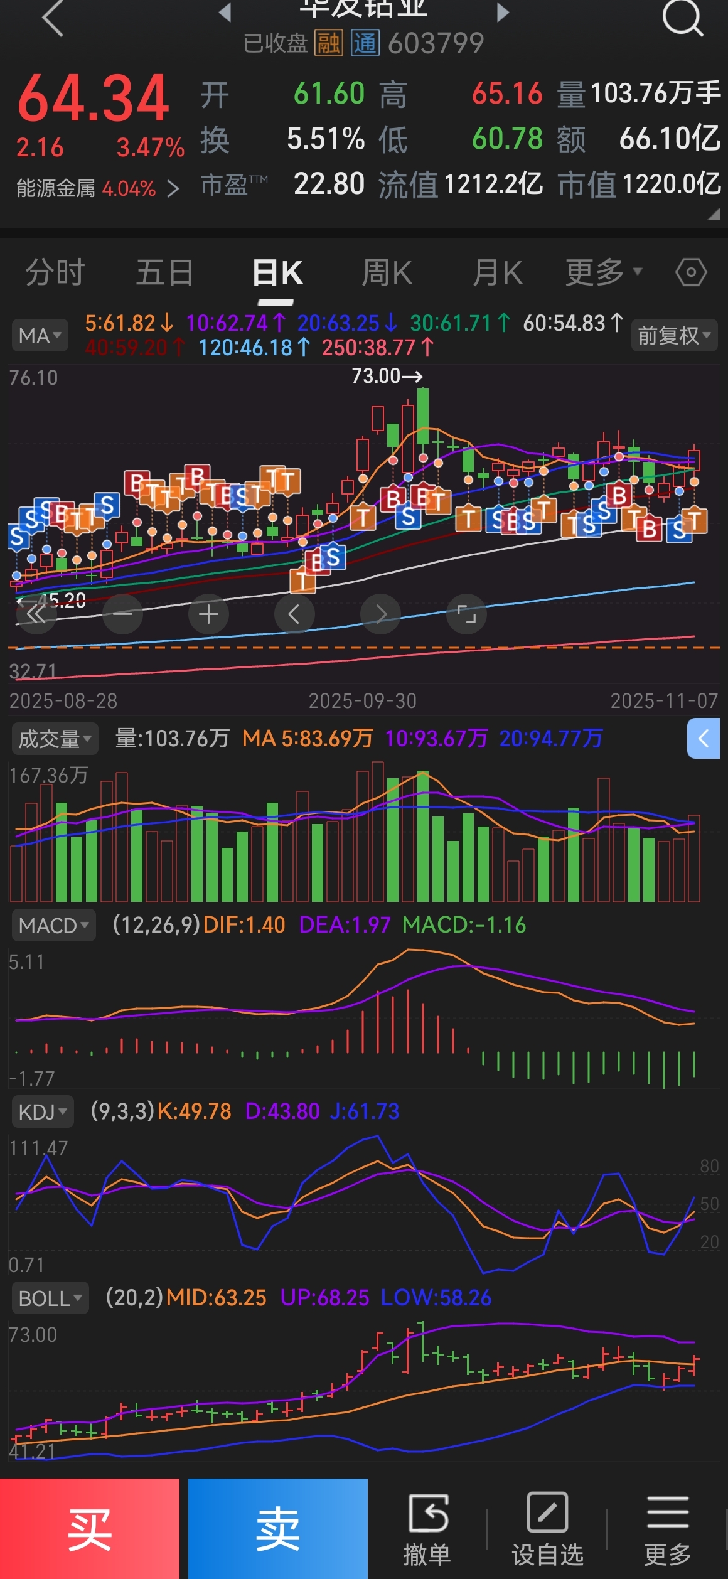Open 能源金属 sector link
Viewport: 728px width, 1579px height.
coord(98,188)
